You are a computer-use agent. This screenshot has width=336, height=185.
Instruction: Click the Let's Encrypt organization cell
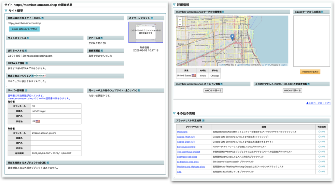pyautogui.click(x=56, y=111)
